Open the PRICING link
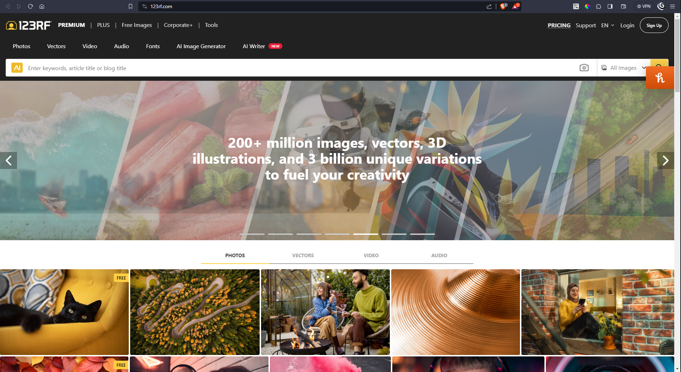Screen dimensions: 681x372 [559, 26]
